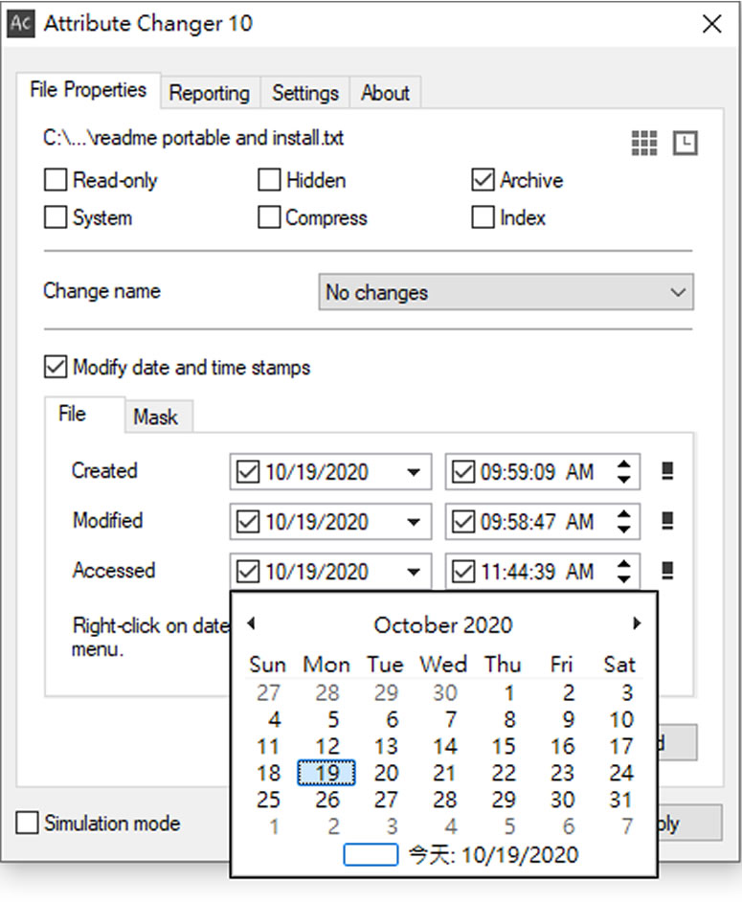Click the icon right of Created time
The width and height of the screenshot is (742, 904).
pos(668,471)
